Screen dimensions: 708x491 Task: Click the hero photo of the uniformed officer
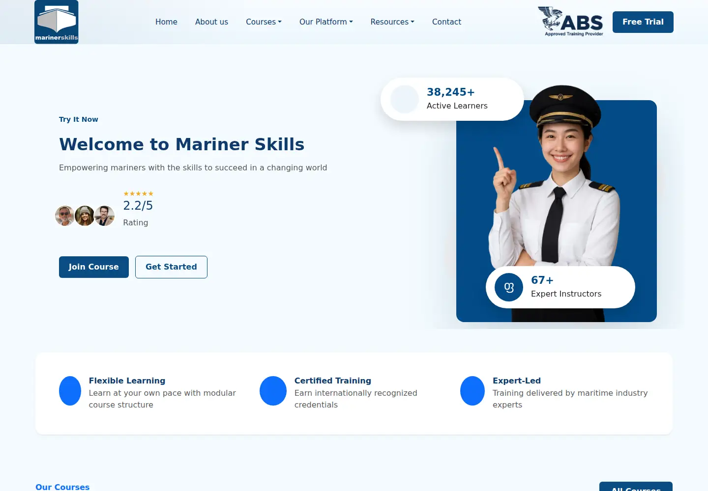click(557, 204)
